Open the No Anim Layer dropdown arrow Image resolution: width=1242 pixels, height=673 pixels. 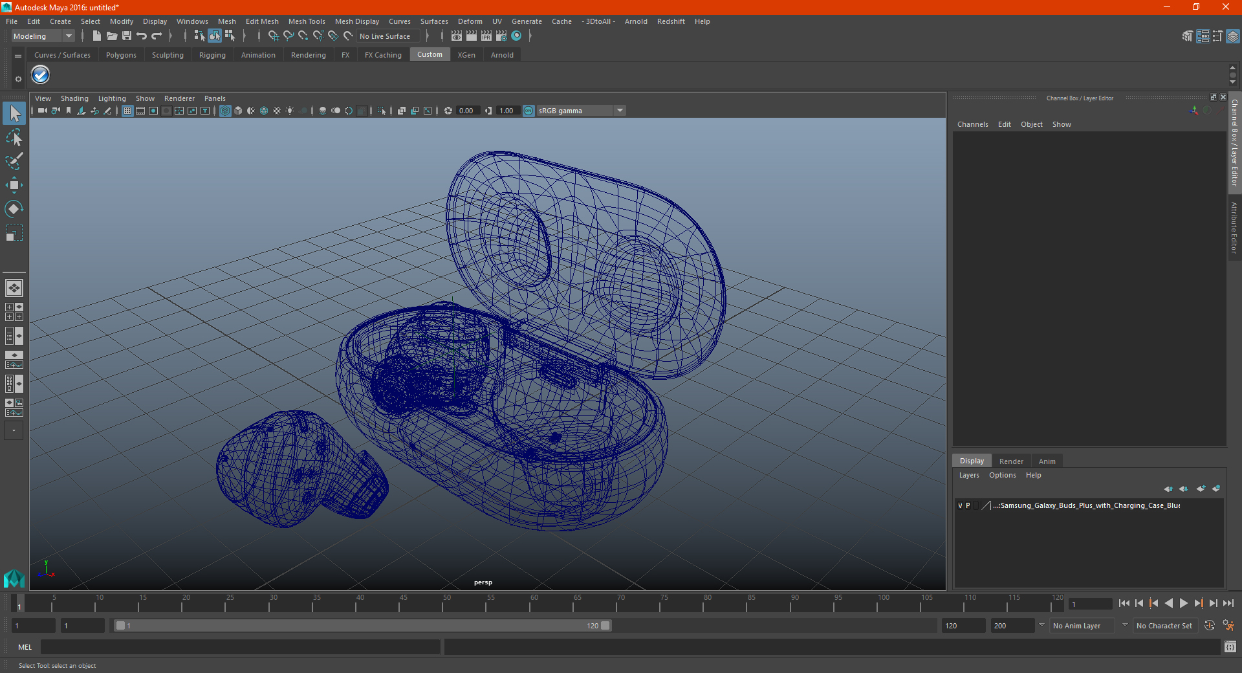1041,625
